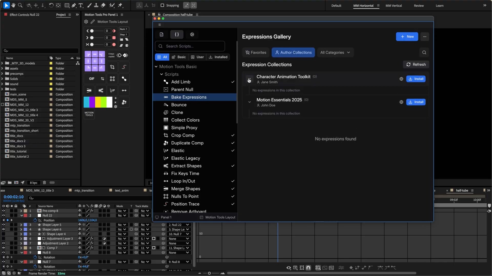
Task: Select the Favorites filter button
Action: pos(256,52)
